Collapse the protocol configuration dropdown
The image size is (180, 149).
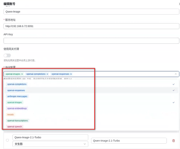pyautogui.click(x=176, y=74)
